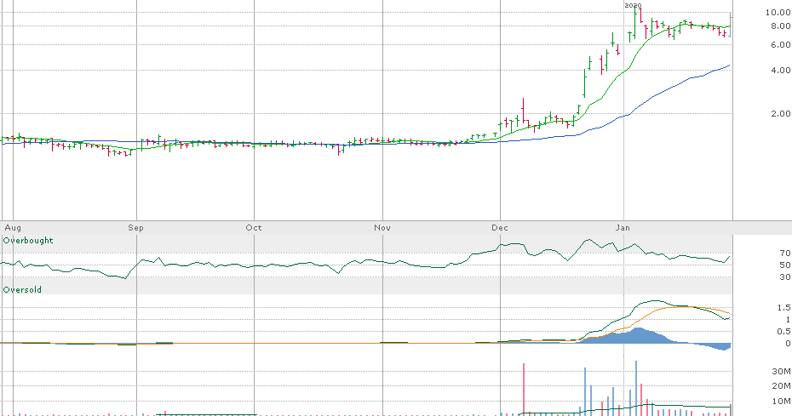Click the Nov month label
Screen dimensions: 792x416
tap(382, 228)
